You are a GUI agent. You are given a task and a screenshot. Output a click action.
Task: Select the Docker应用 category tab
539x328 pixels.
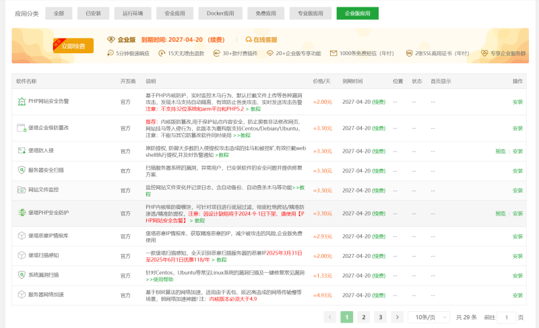click(220, 13)
